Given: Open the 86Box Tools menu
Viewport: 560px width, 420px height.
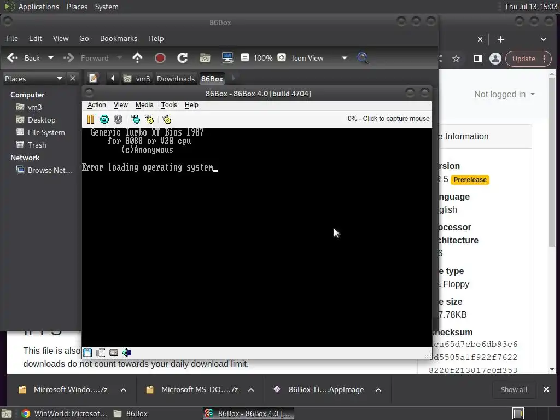Looking at the screenshot, I should pyautogui.click(x=169, y=105).
